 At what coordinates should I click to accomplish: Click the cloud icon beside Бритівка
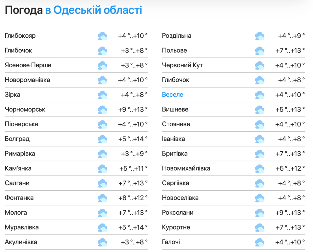(259, 154)
